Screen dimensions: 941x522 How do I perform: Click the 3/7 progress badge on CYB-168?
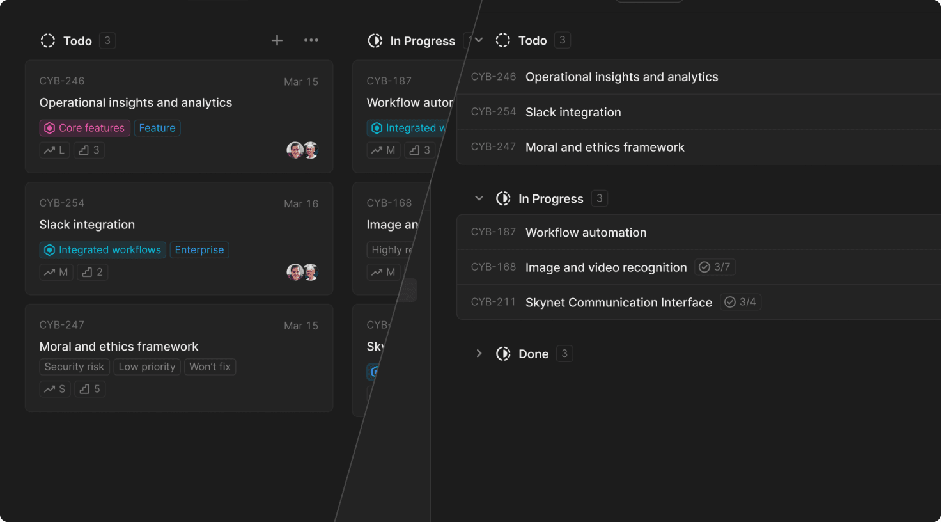(x=715, y=267)
